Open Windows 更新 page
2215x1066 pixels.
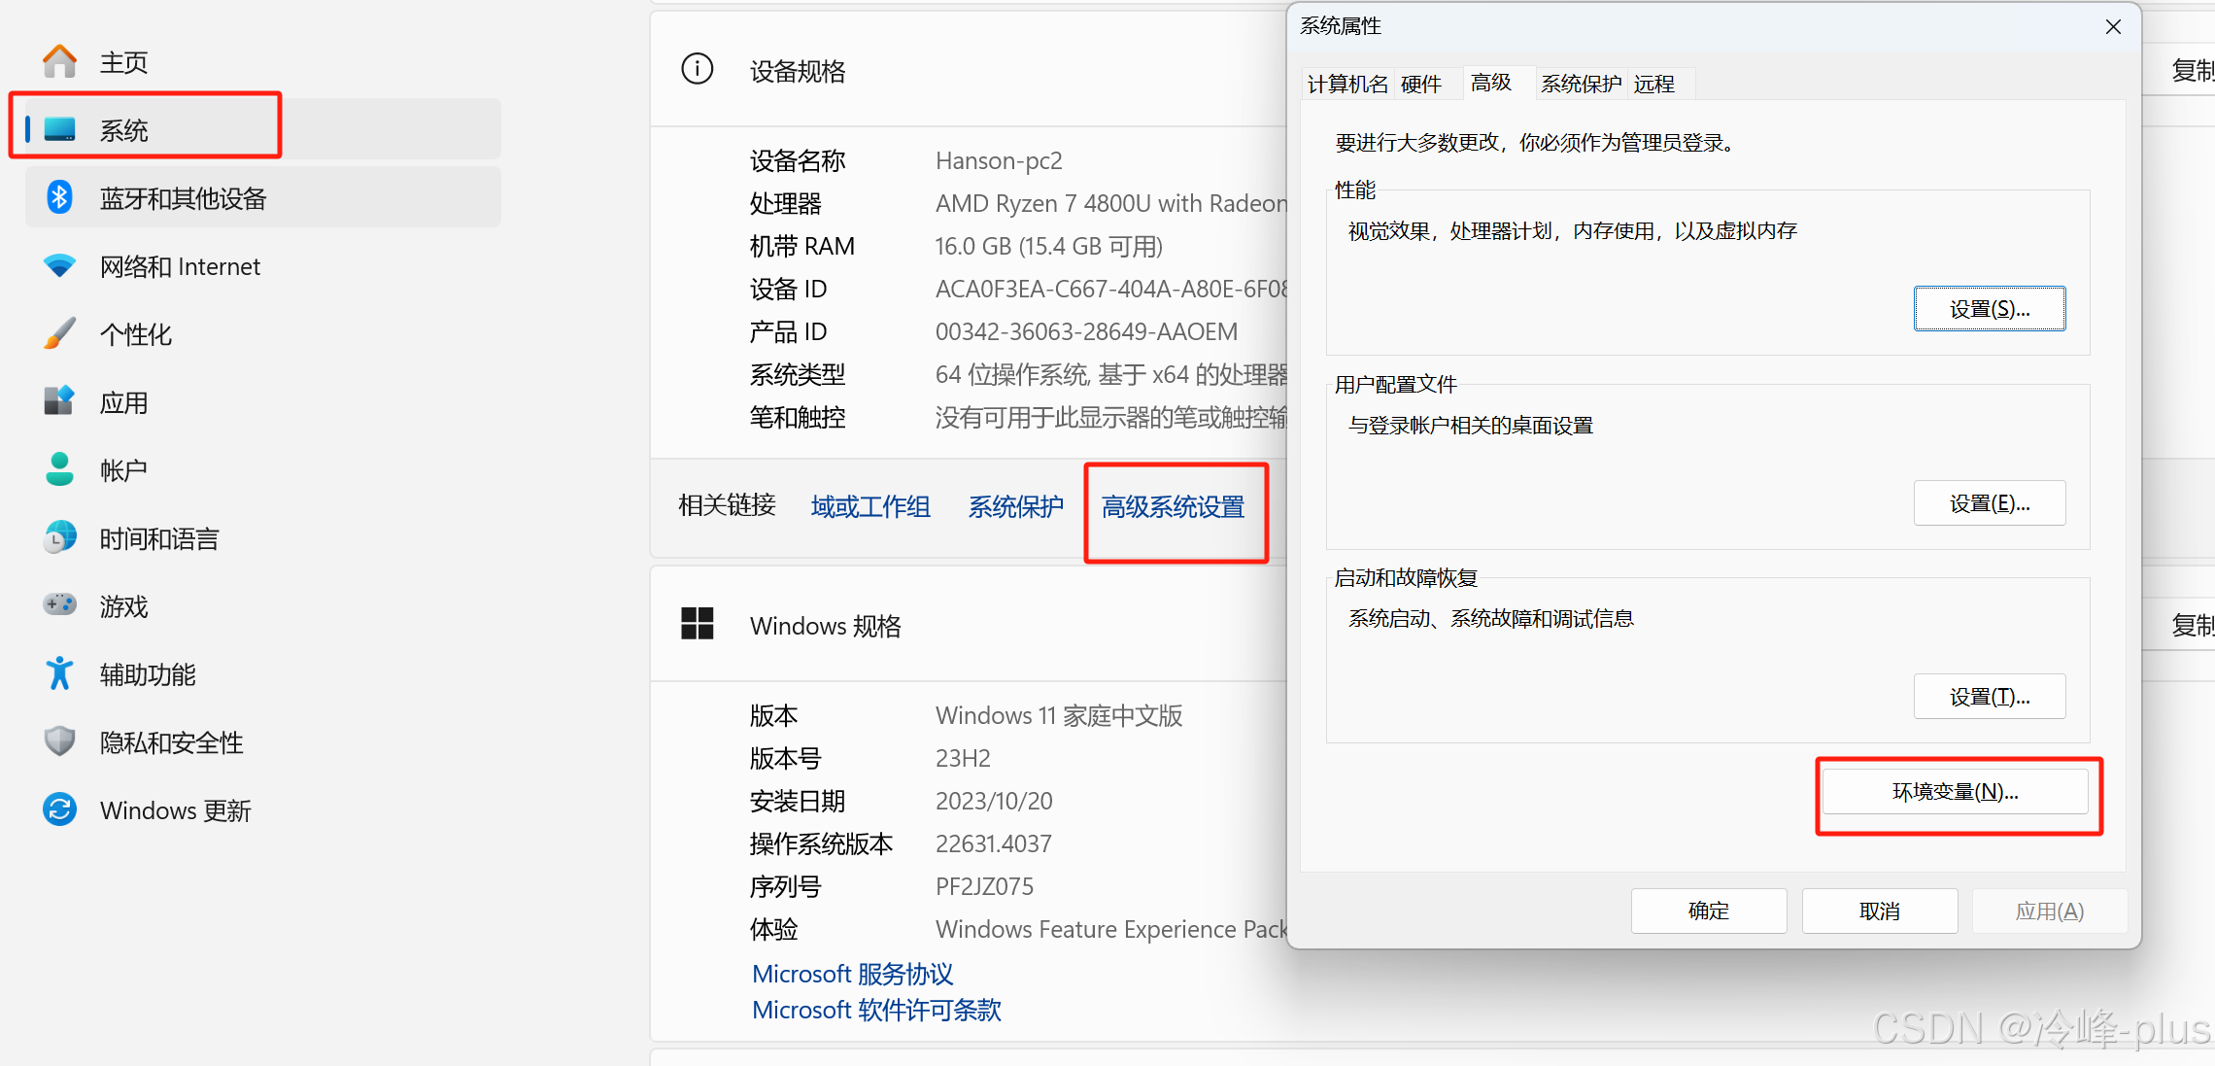click(262, 810)
